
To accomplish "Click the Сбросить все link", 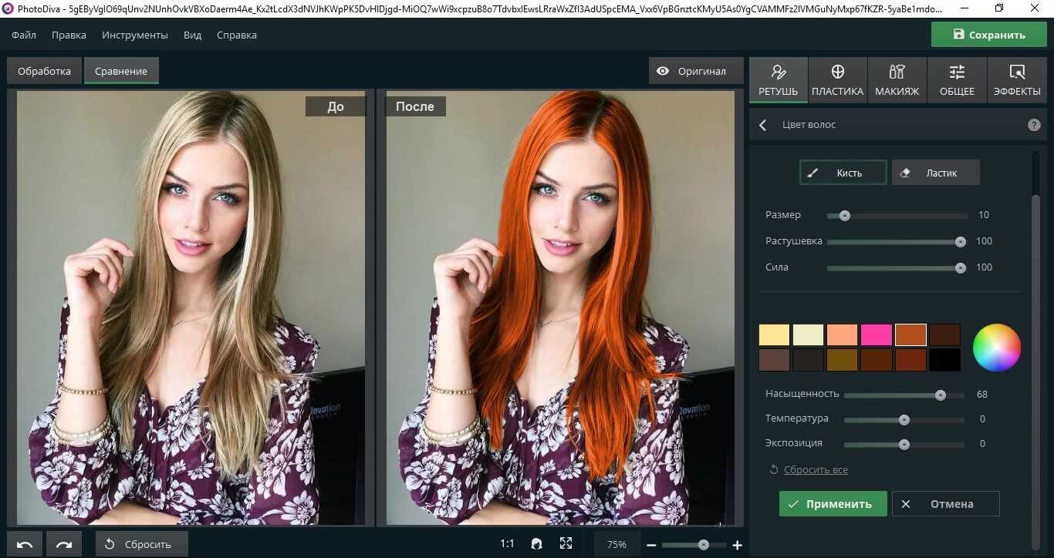I will (x=815, y=470).
